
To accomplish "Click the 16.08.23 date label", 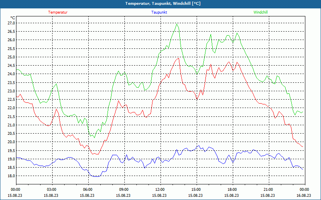I will (304, 196).
